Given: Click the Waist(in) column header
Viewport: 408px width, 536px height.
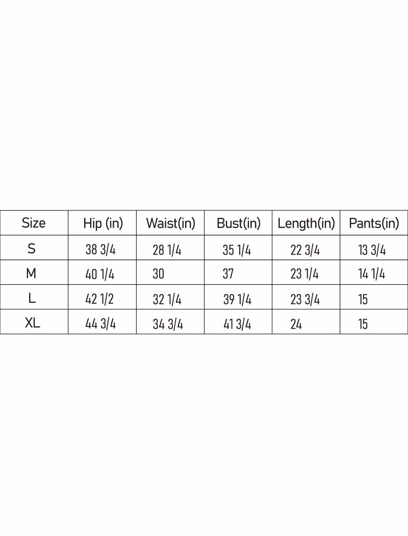Looking at the screenshot, I should [170, 223].
